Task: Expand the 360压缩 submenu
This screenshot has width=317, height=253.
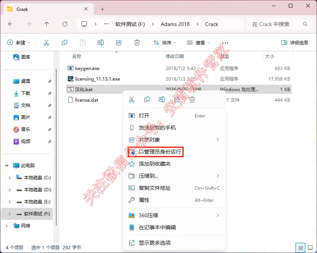Action: click(218, 215)
